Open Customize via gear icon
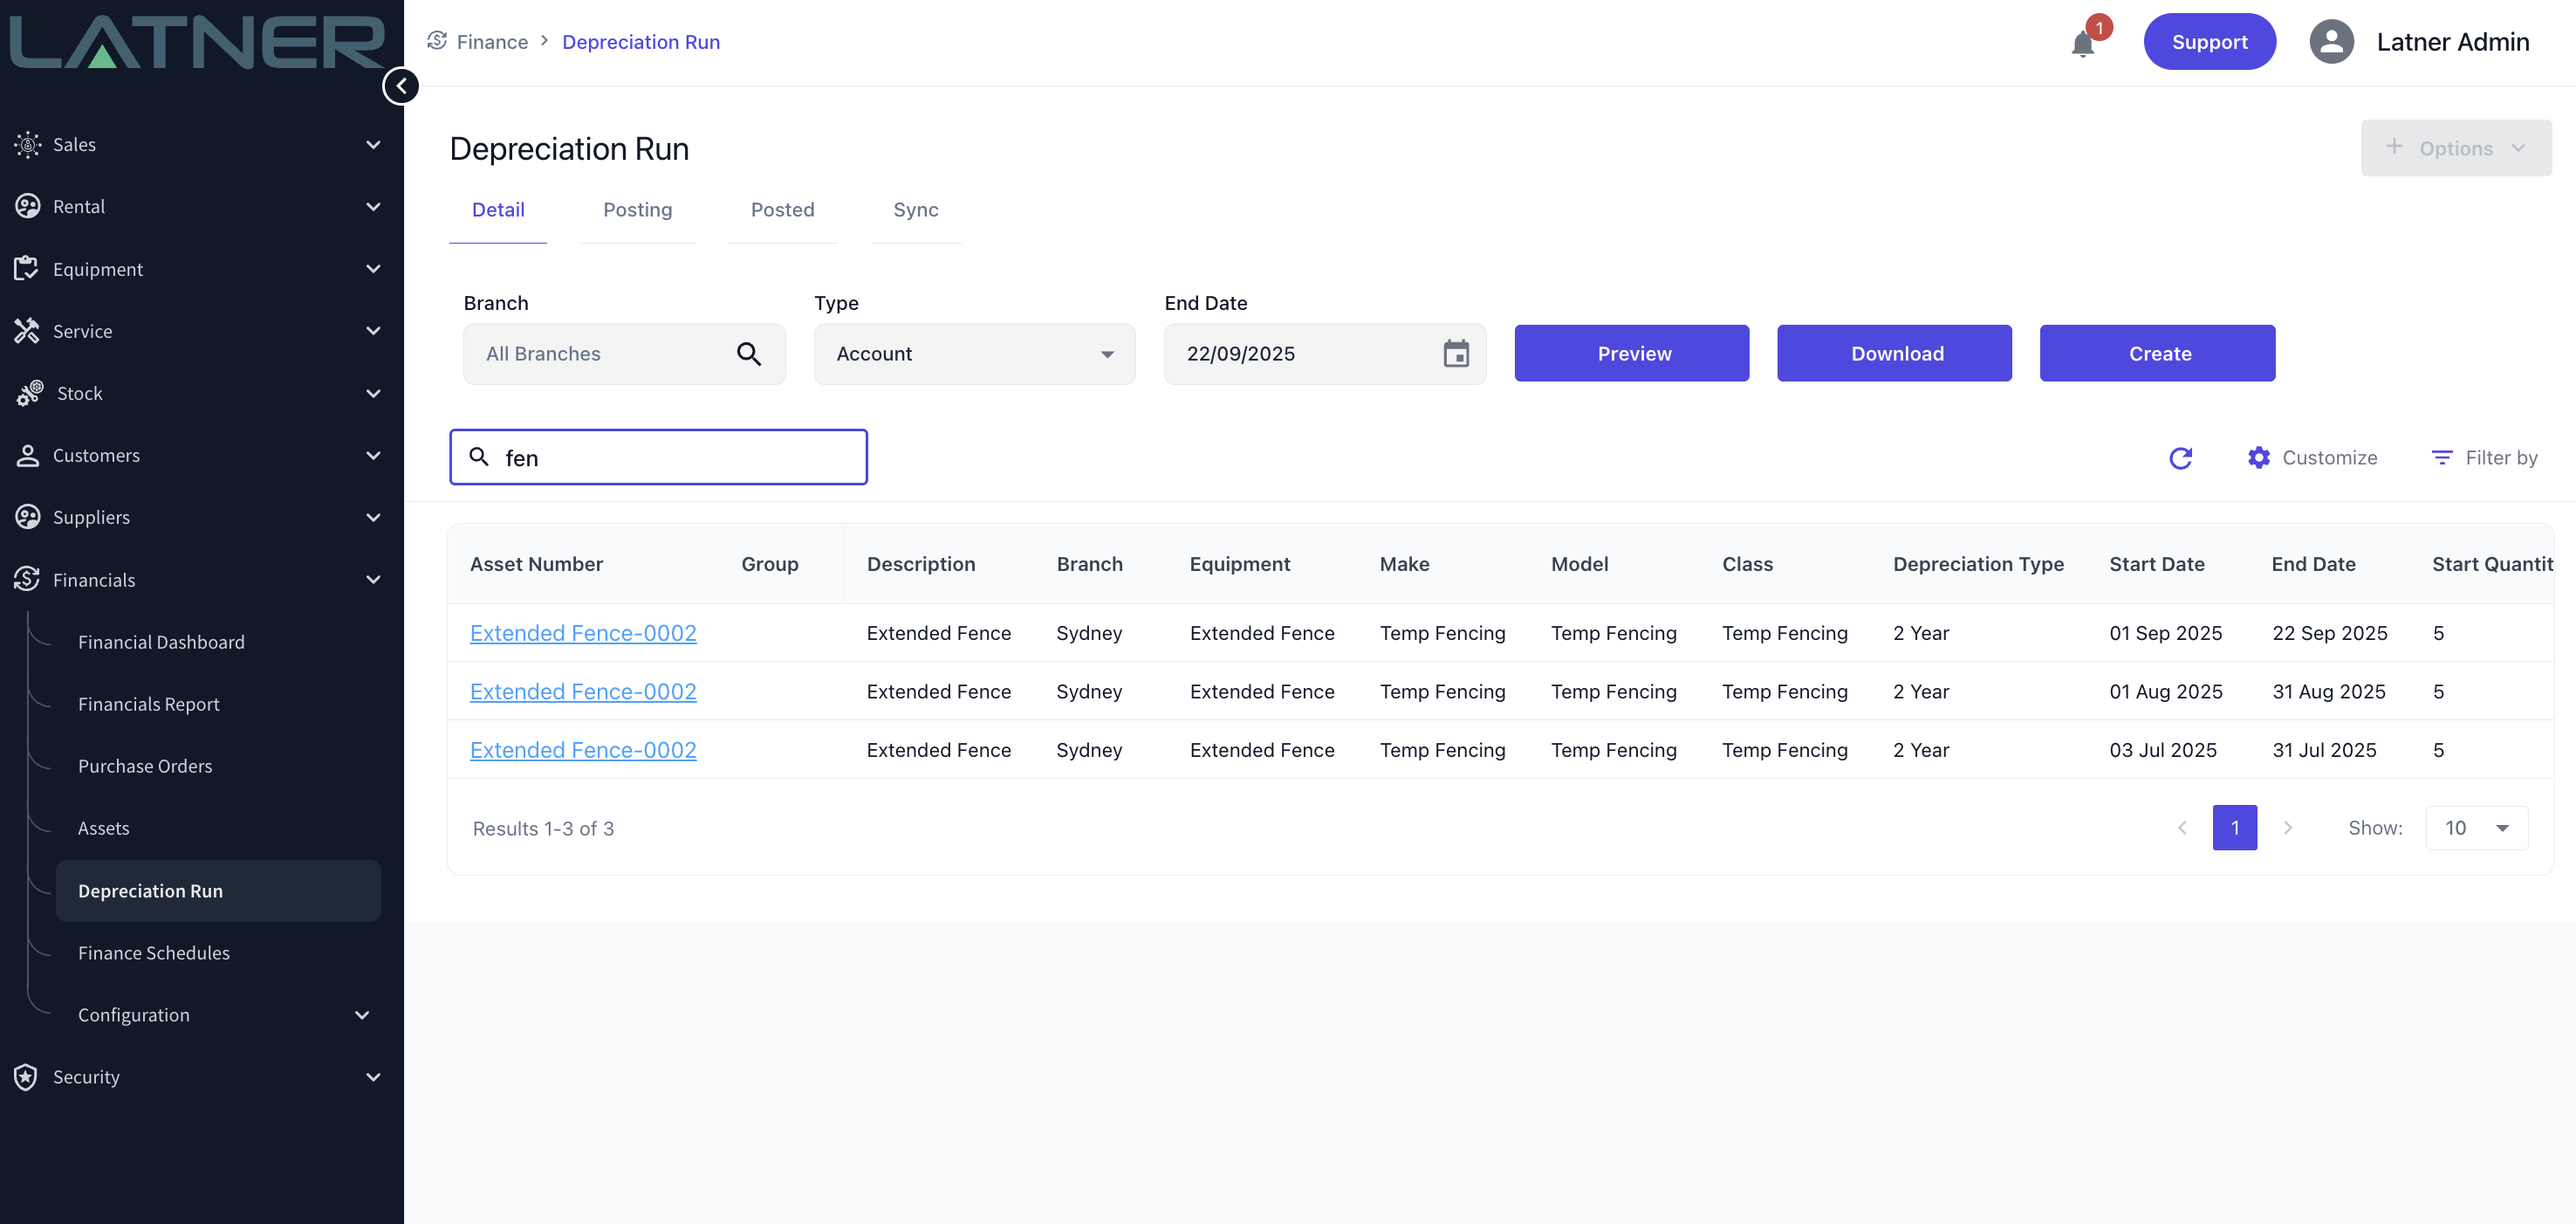Screen dimensions: 2576x1224 point(2258,457)
